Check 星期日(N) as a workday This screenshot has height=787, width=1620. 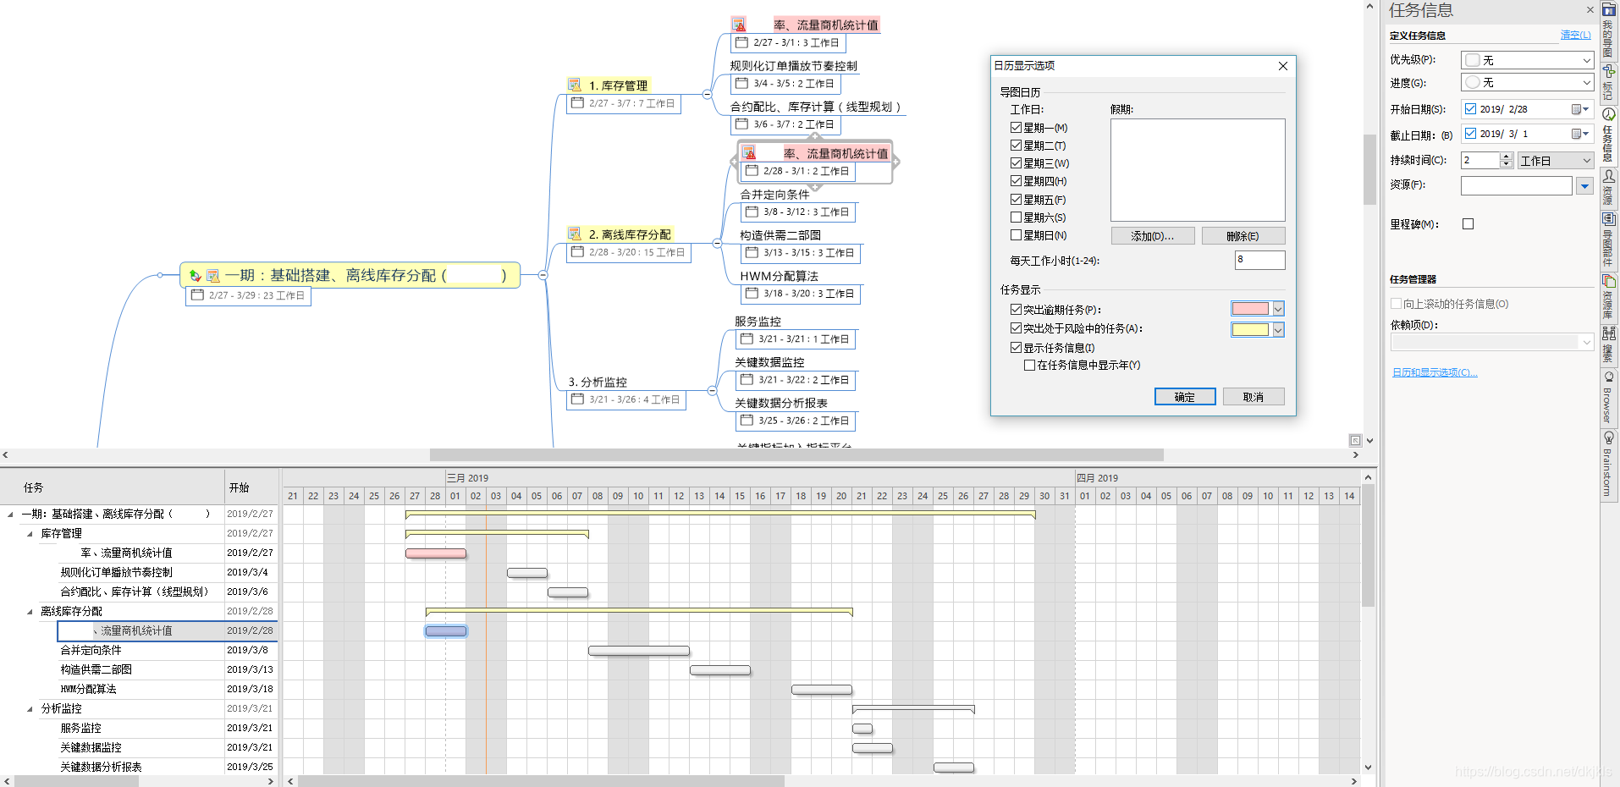click(1016, 234)
